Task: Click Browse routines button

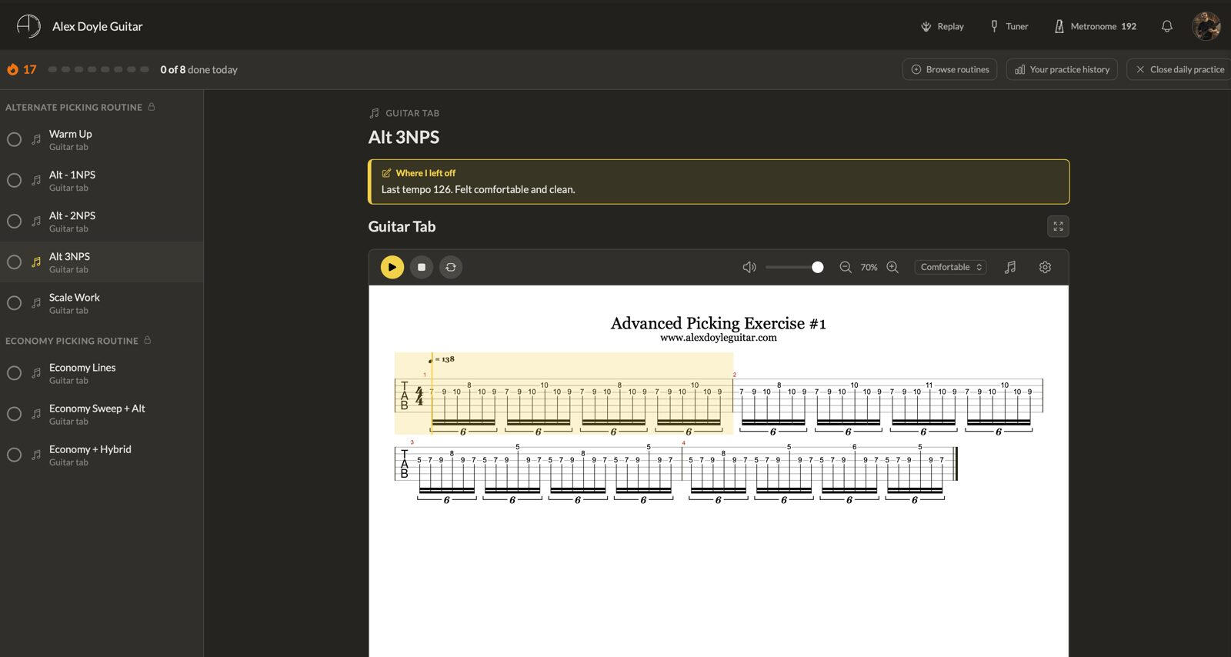Action: pyautogui.click(x=949, y=69)
